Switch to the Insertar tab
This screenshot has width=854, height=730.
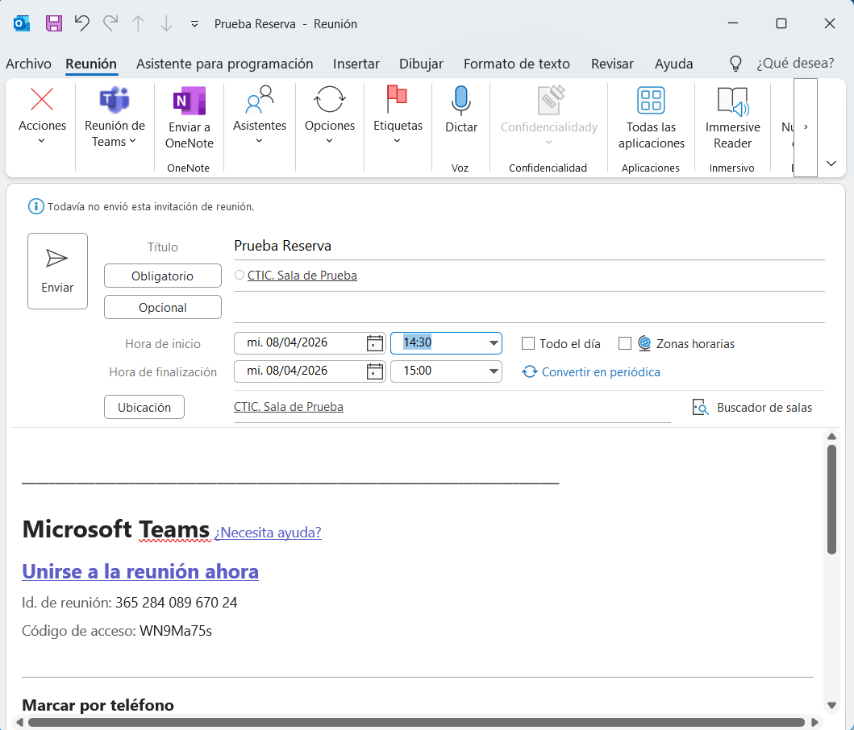356,64
